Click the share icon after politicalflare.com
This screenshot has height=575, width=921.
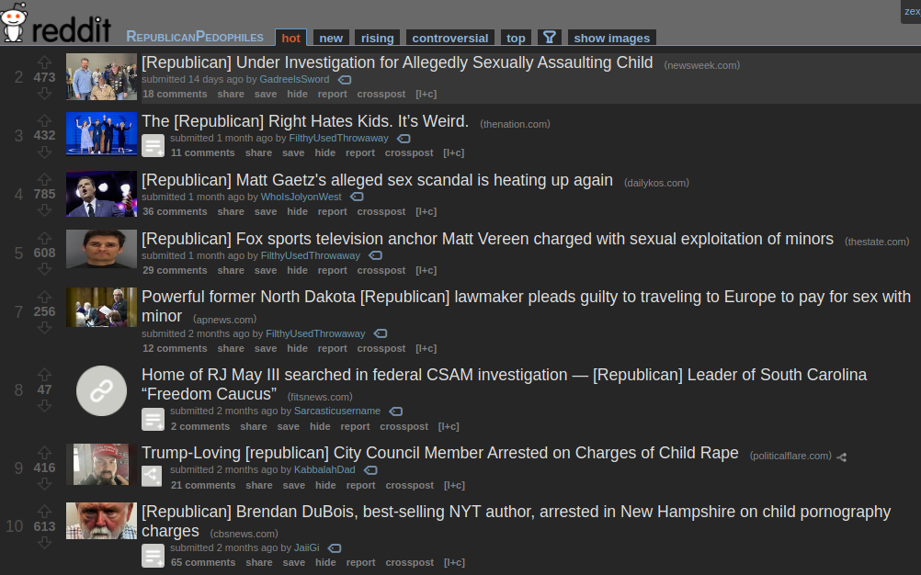[842, 457]
